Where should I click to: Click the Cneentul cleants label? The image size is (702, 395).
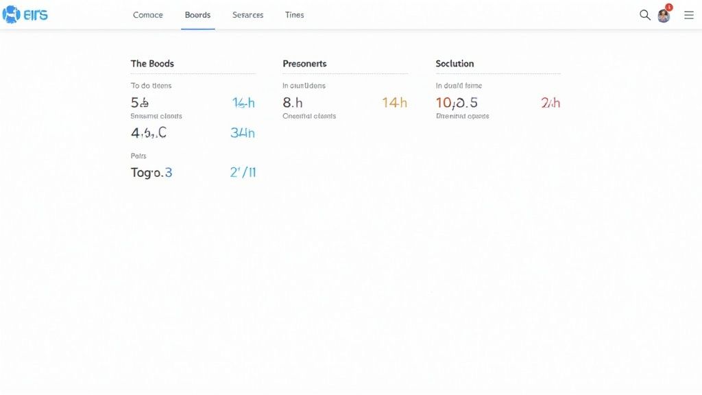(309, 116)
